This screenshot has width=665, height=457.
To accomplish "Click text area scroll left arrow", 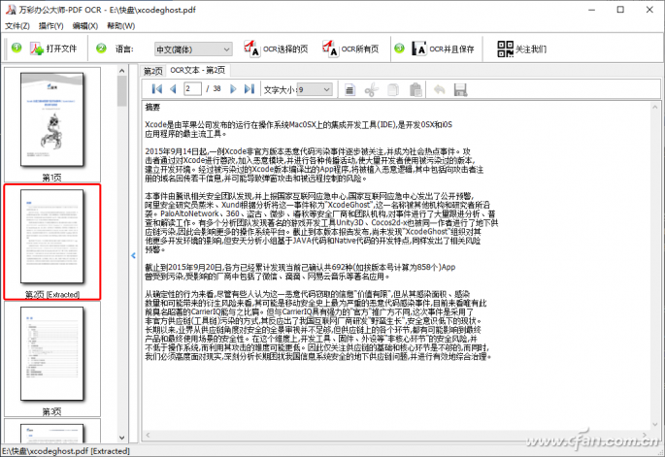I will (148, 435).
